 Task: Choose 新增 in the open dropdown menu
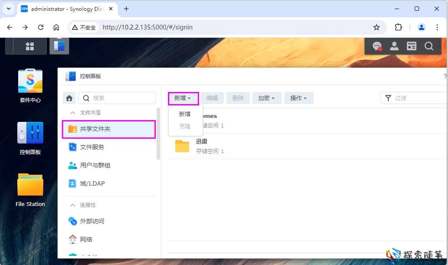click(x=185, y=114)
